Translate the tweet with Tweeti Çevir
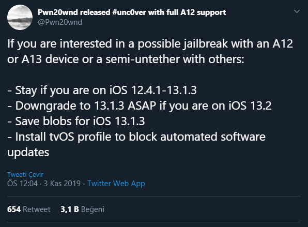 pyautogui.click(x=25, y=174)
